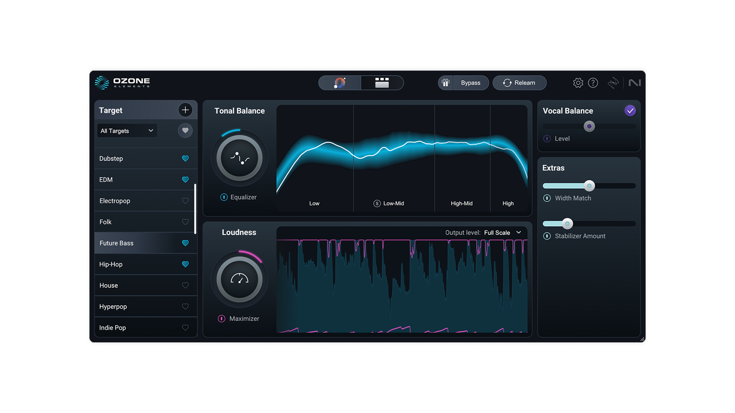Click the Maximizer gauge knob icon
The width and height of the screenshot is (735, 413).
tap(240, 280)
